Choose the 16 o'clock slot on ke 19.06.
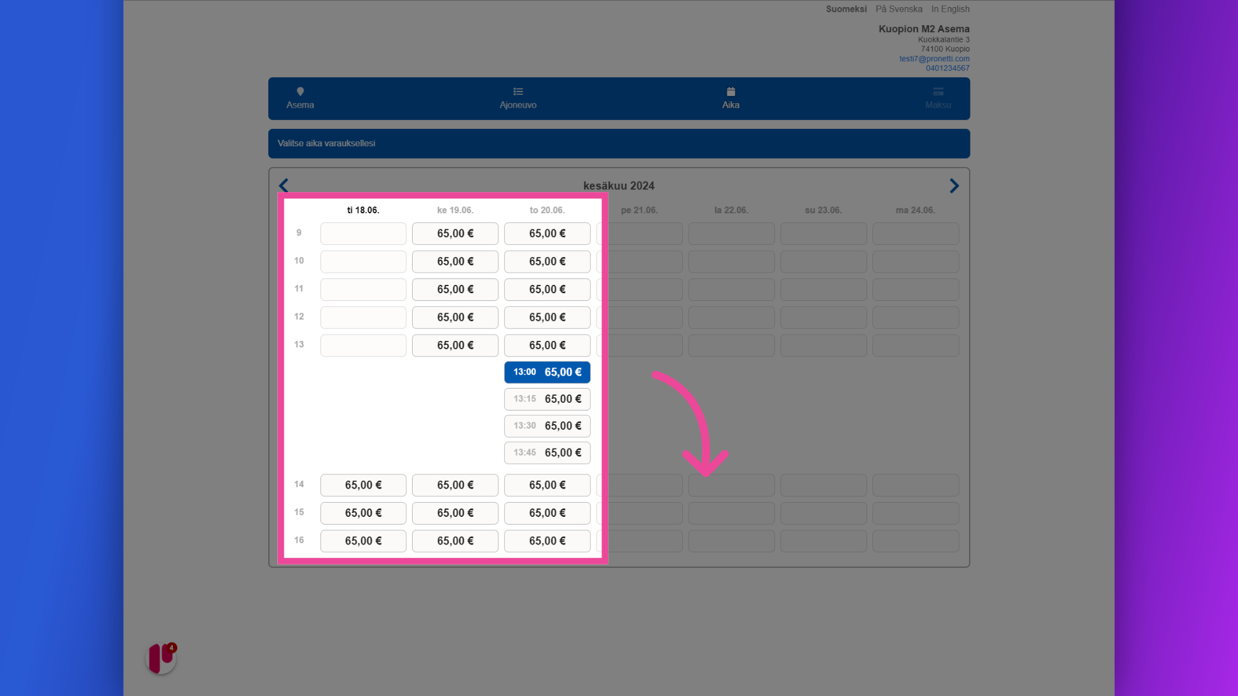Image resolution: width=1238 pixels, height=696 pixels. pos(455,541)
